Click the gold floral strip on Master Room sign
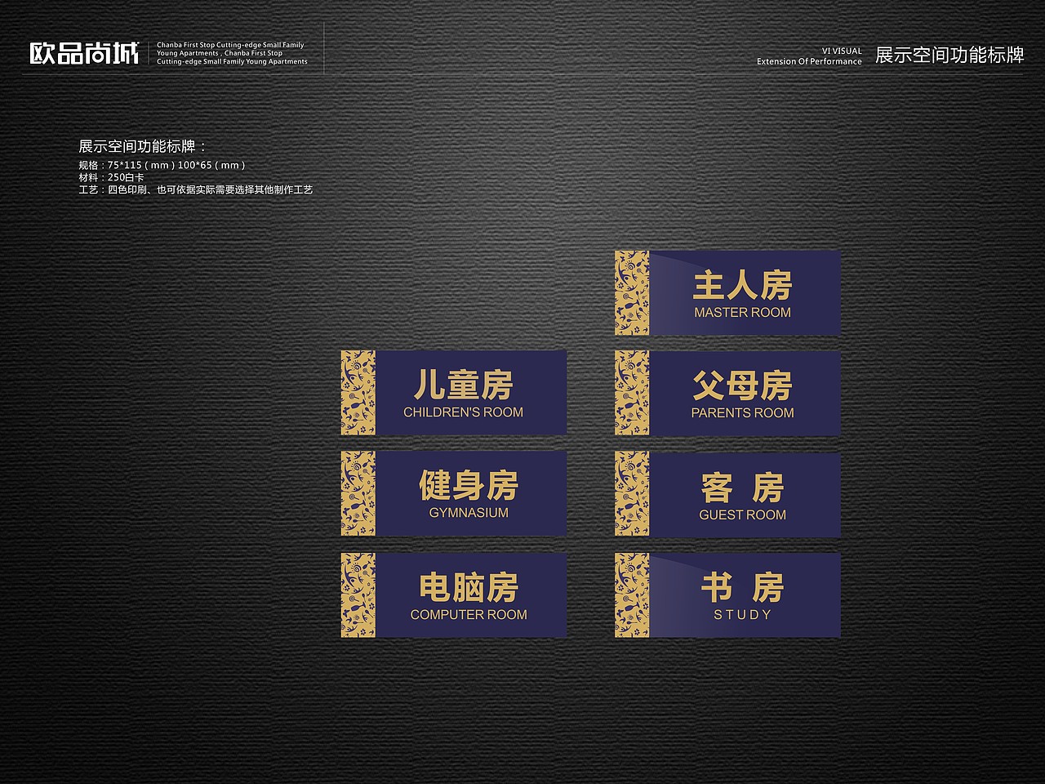The width and height of the screenshot is (1045, 784). click(632, 293)
